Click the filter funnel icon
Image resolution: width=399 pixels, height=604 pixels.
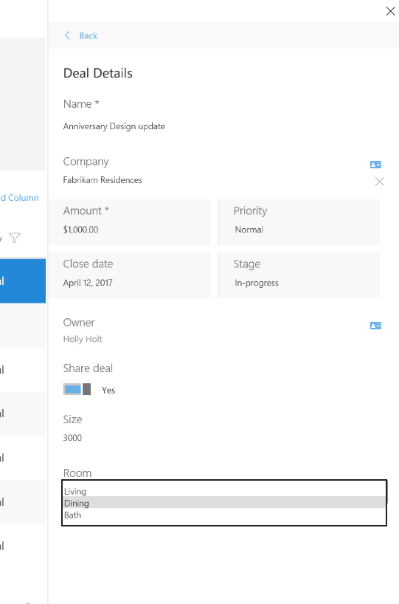15,238
